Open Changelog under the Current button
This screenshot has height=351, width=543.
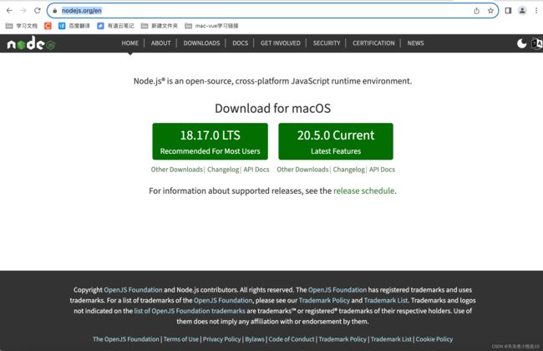click(348, 170)
